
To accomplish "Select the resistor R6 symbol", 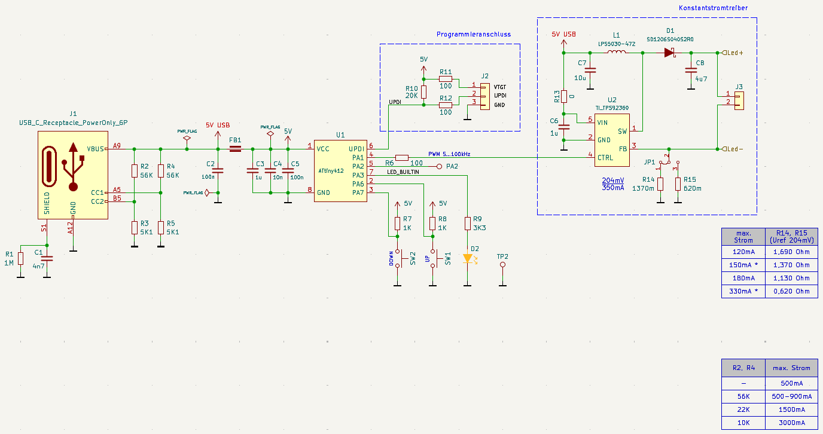I will pos(402,158).
